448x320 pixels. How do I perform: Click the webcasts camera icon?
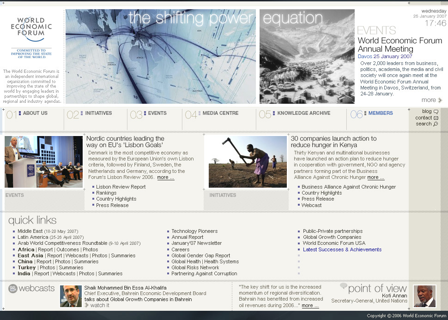coord(13,289)
